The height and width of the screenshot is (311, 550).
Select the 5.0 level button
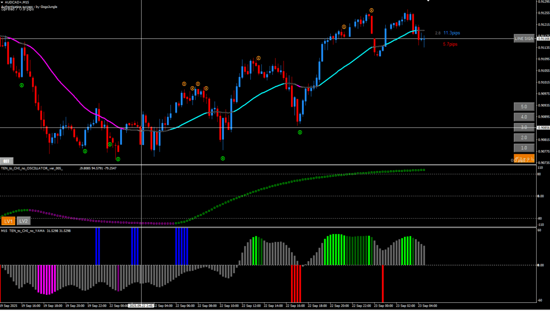(x=524, y=107)
